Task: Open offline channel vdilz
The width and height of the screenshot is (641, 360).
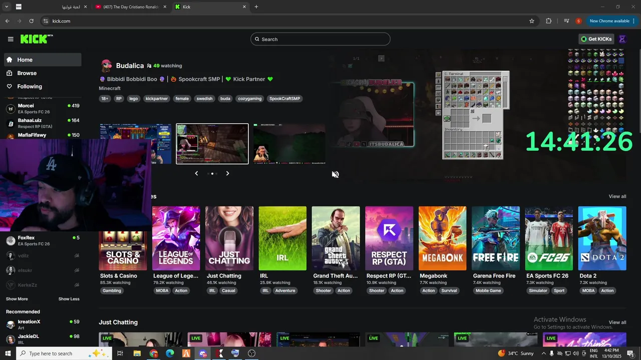Action: click(43, 255)
